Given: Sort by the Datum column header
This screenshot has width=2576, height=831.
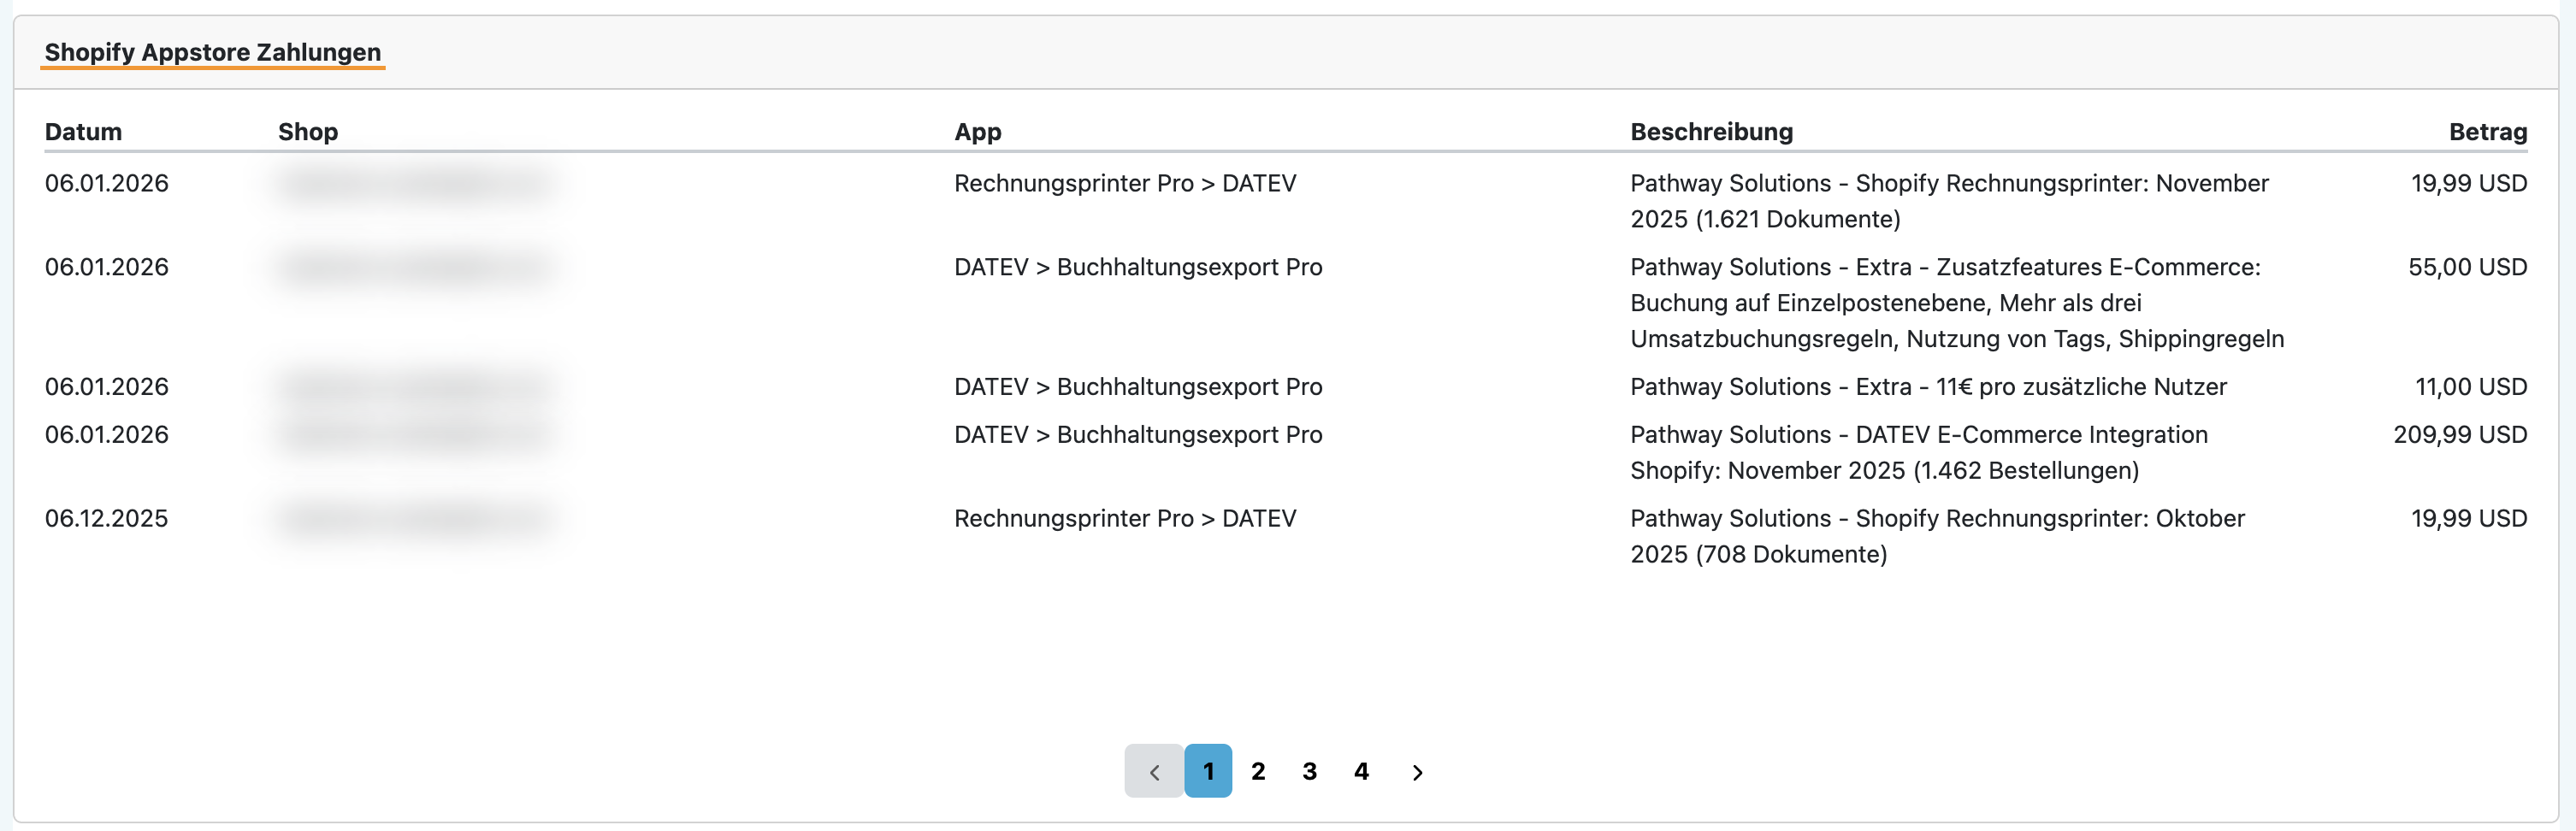Looking at the screenshot, I should (83, 132).
